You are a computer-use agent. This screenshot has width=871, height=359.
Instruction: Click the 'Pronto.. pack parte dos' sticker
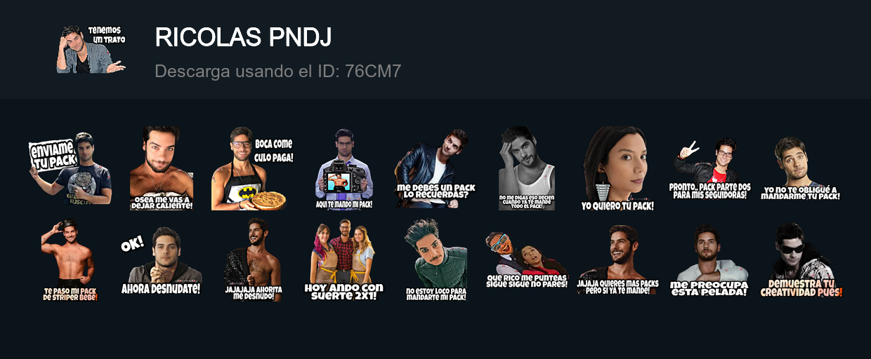tap(709, 168)
